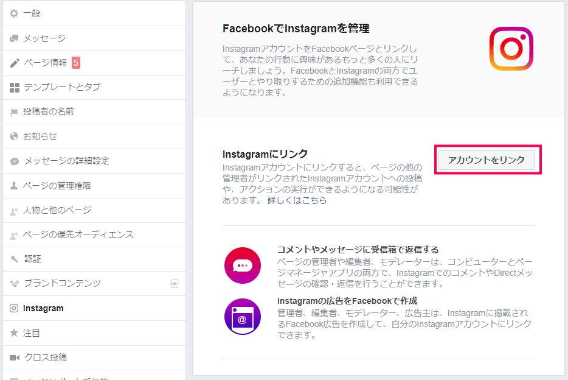The height and width of the screenshot is (380, 568).
Task: Select the Instagram settings menu item
Action: [x=43, y=308]
